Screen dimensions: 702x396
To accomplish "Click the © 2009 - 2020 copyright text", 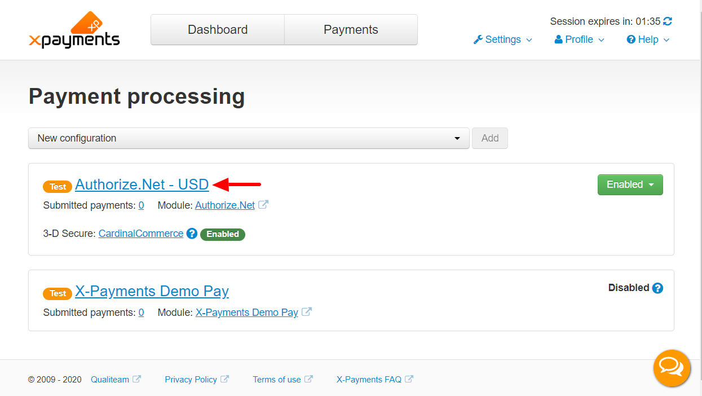I will (55, 380).
